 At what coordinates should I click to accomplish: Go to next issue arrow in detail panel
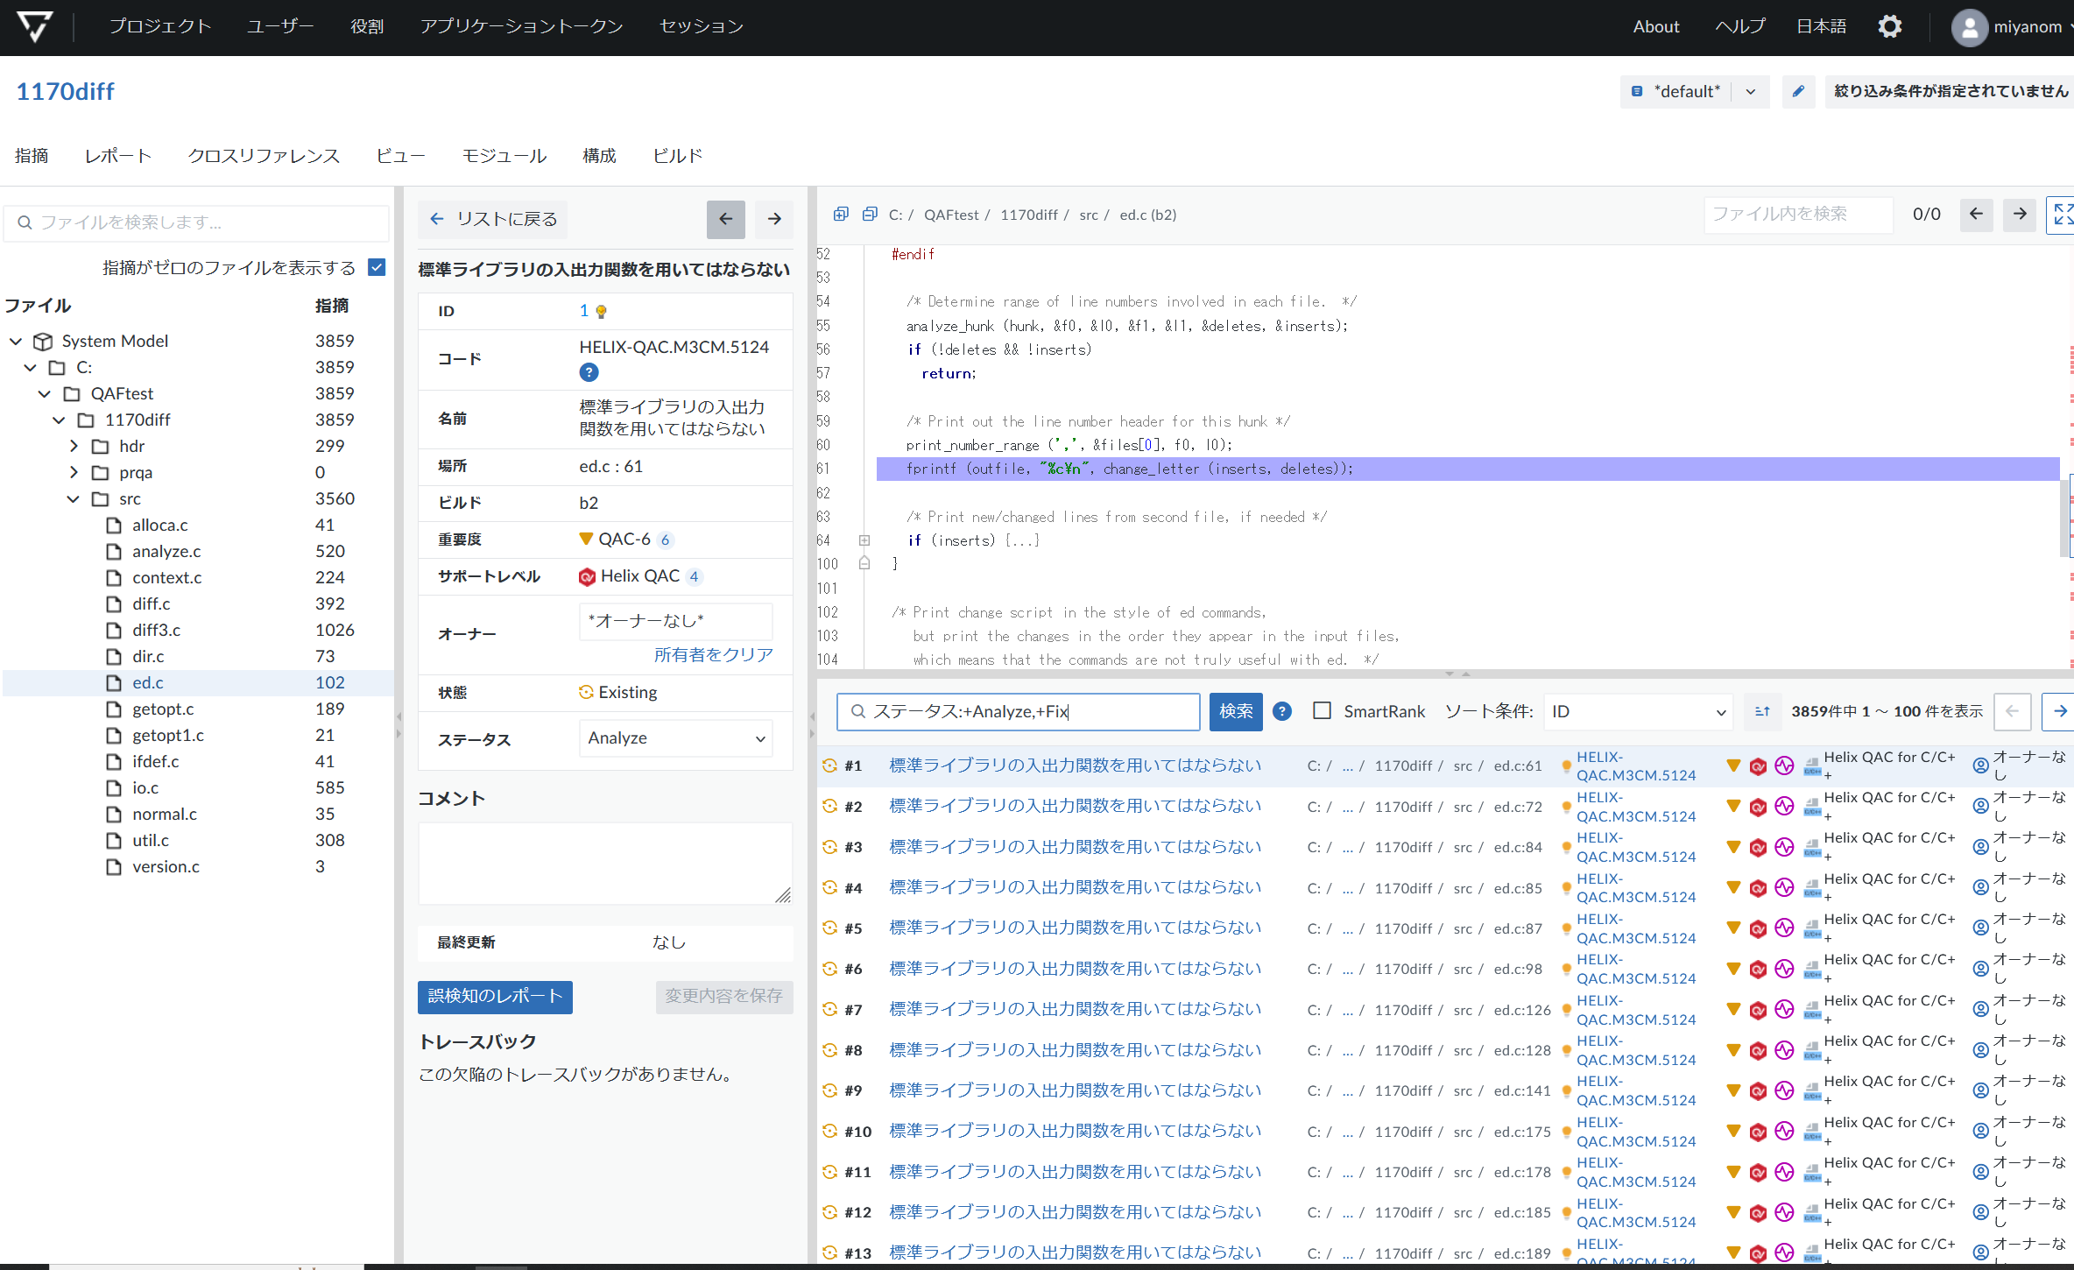[774, 219]
